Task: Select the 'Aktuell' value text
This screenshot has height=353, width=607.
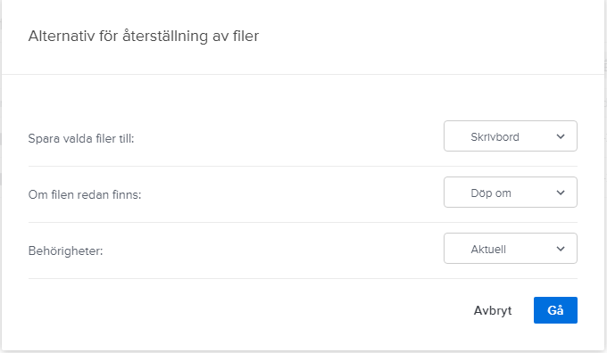Action: (x=488, y=249)
